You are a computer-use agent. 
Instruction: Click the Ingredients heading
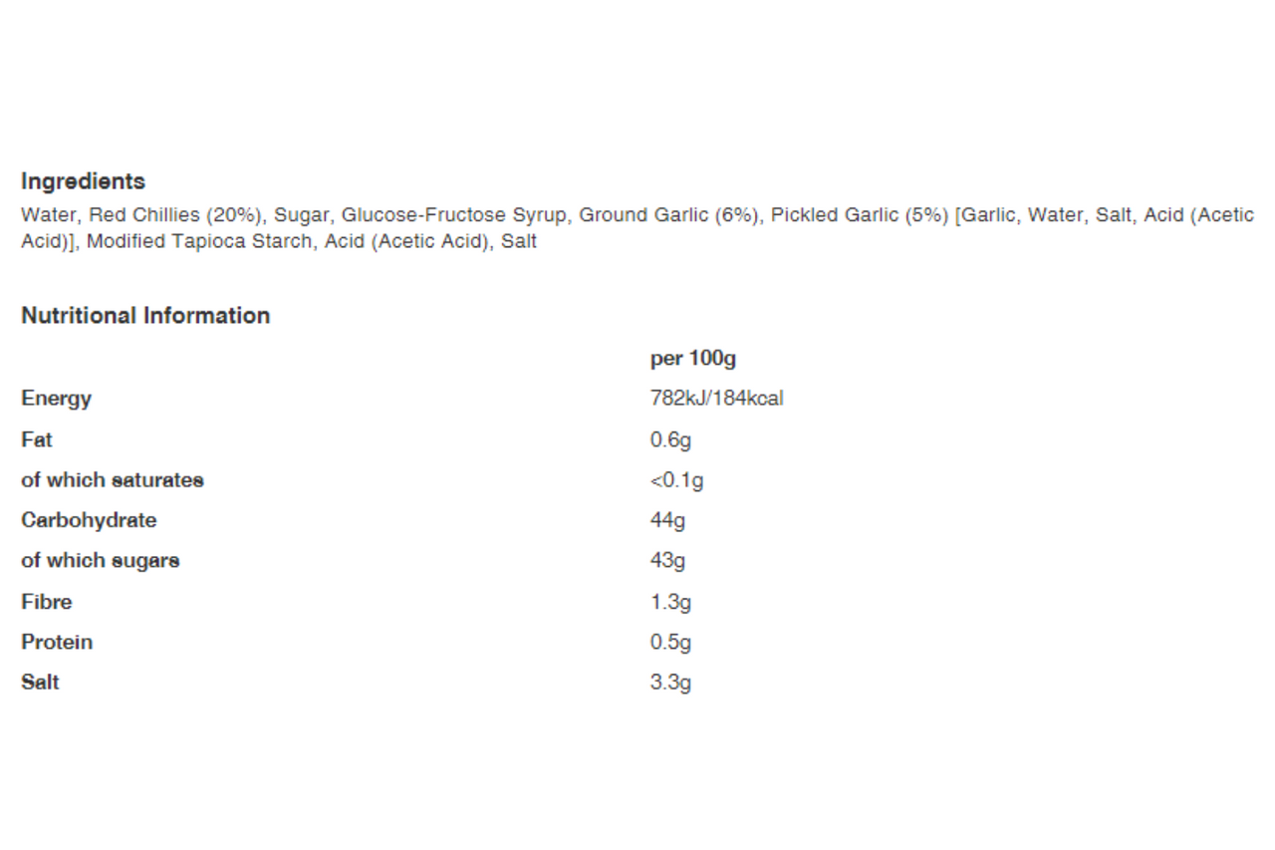pos(83,181)
